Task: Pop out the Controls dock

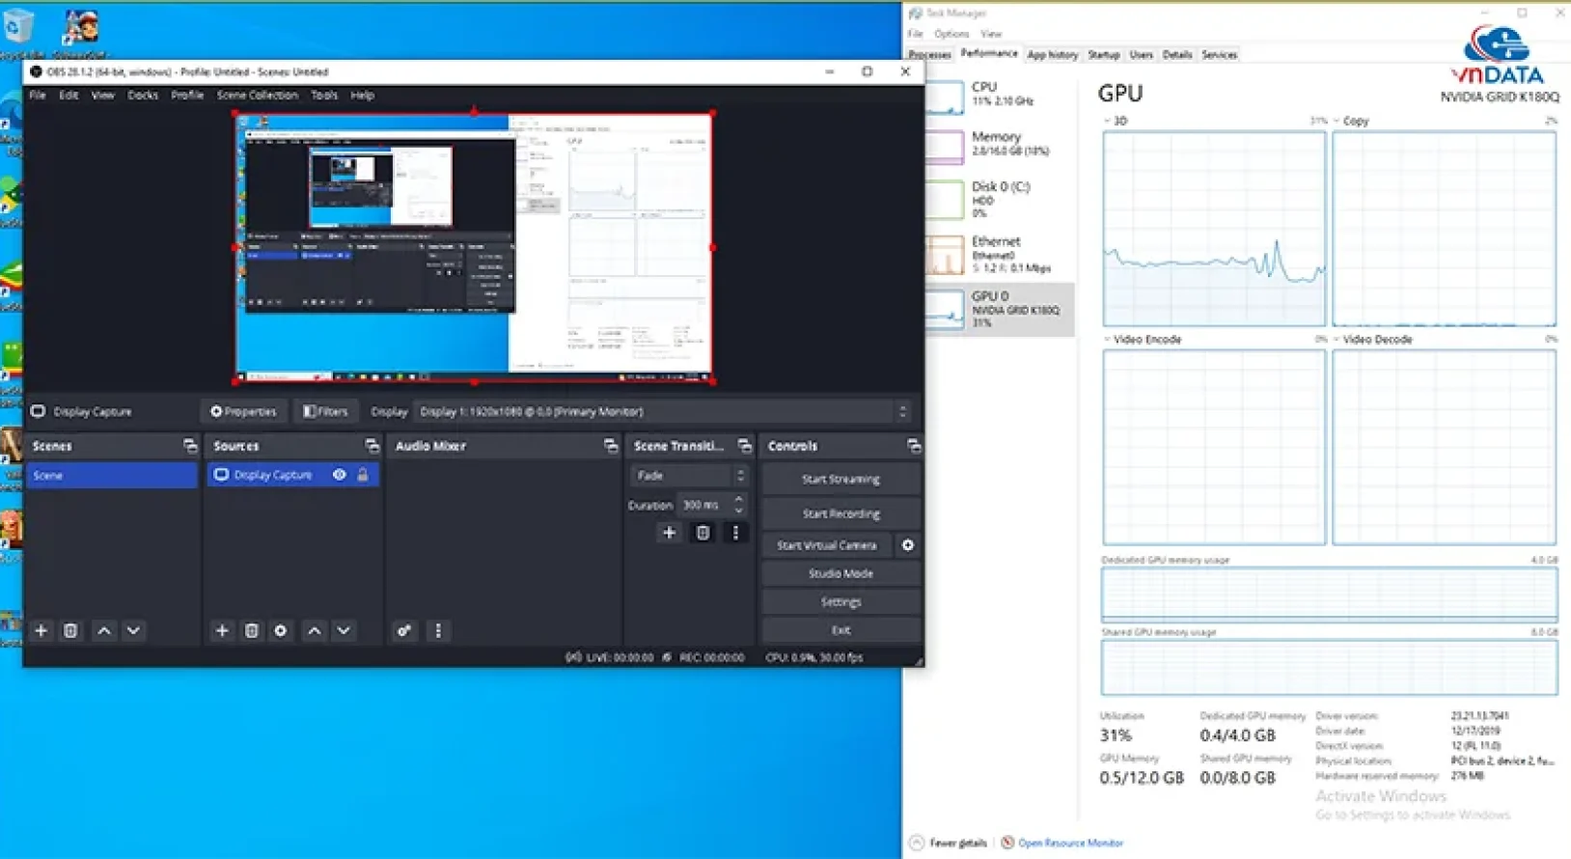Action: (913, 446)
